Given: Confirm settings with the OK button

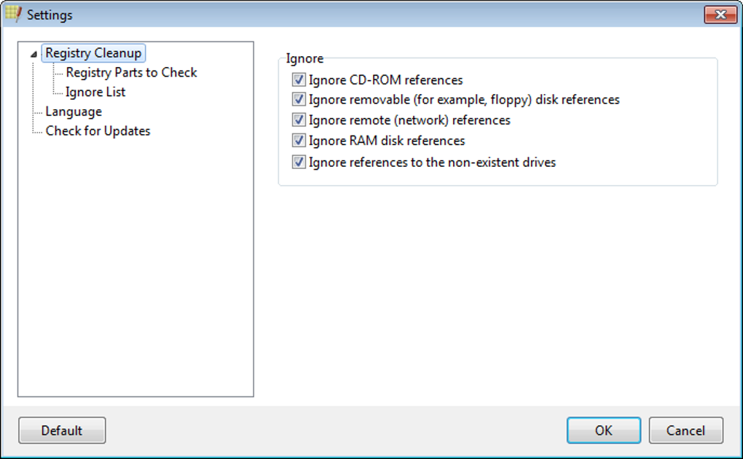Looking at the screenshot, I should pos(603,431).
